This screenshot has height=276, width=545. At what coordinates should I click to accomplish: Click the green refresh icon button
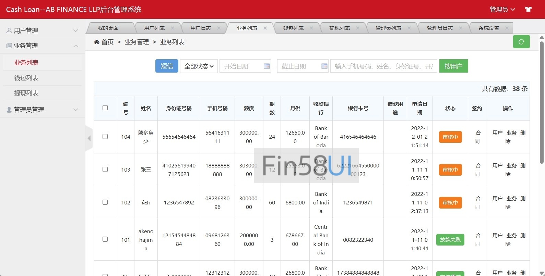[521, 42]
